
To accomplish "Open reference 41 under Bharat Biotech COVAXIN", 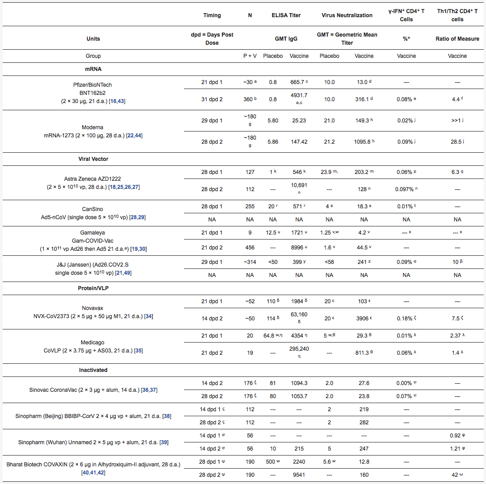I will coord(93,473).
